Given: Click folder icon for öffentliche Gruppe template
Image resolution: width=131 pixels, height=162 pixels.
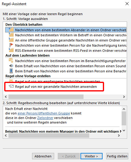Looking at the screenshot, I should click(x=11, y=40).
